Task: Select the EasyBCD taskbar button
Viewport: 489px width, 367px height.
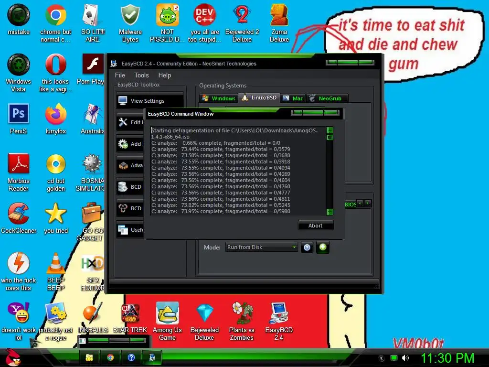Action: click(x=152, y=357)
